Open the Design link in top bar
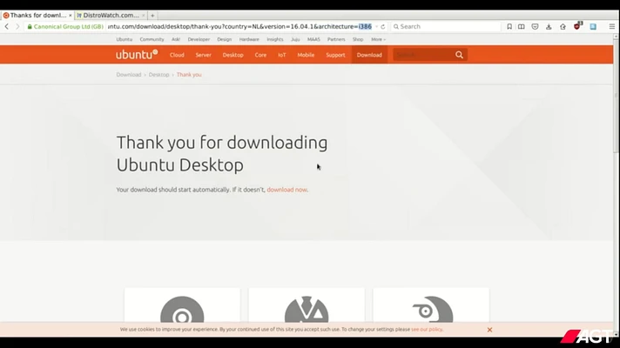 coord(224,39)
